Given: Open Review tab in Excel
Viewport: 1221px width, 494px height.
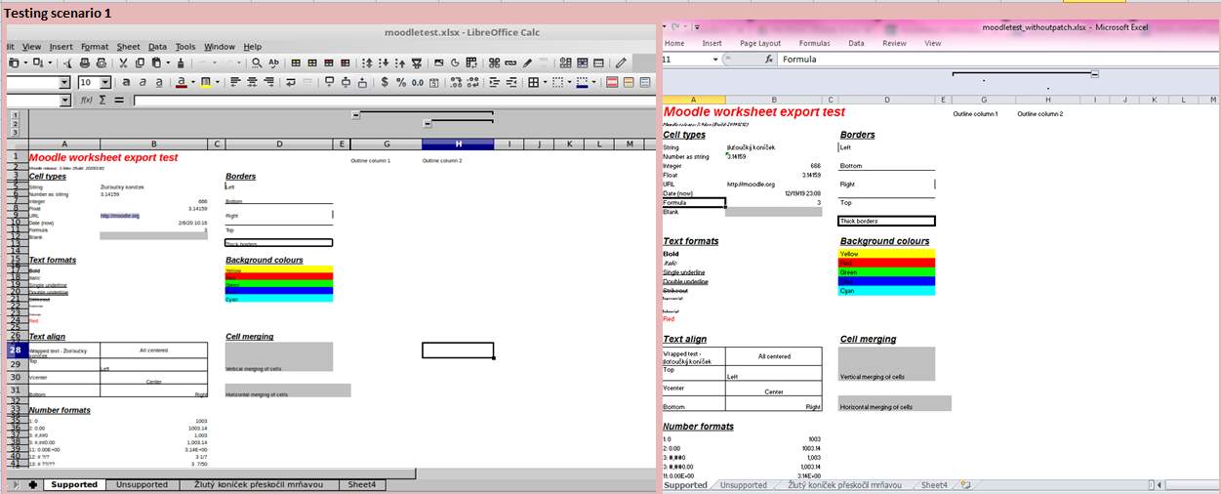Looking at the screenshot, I should click(894, 43).
